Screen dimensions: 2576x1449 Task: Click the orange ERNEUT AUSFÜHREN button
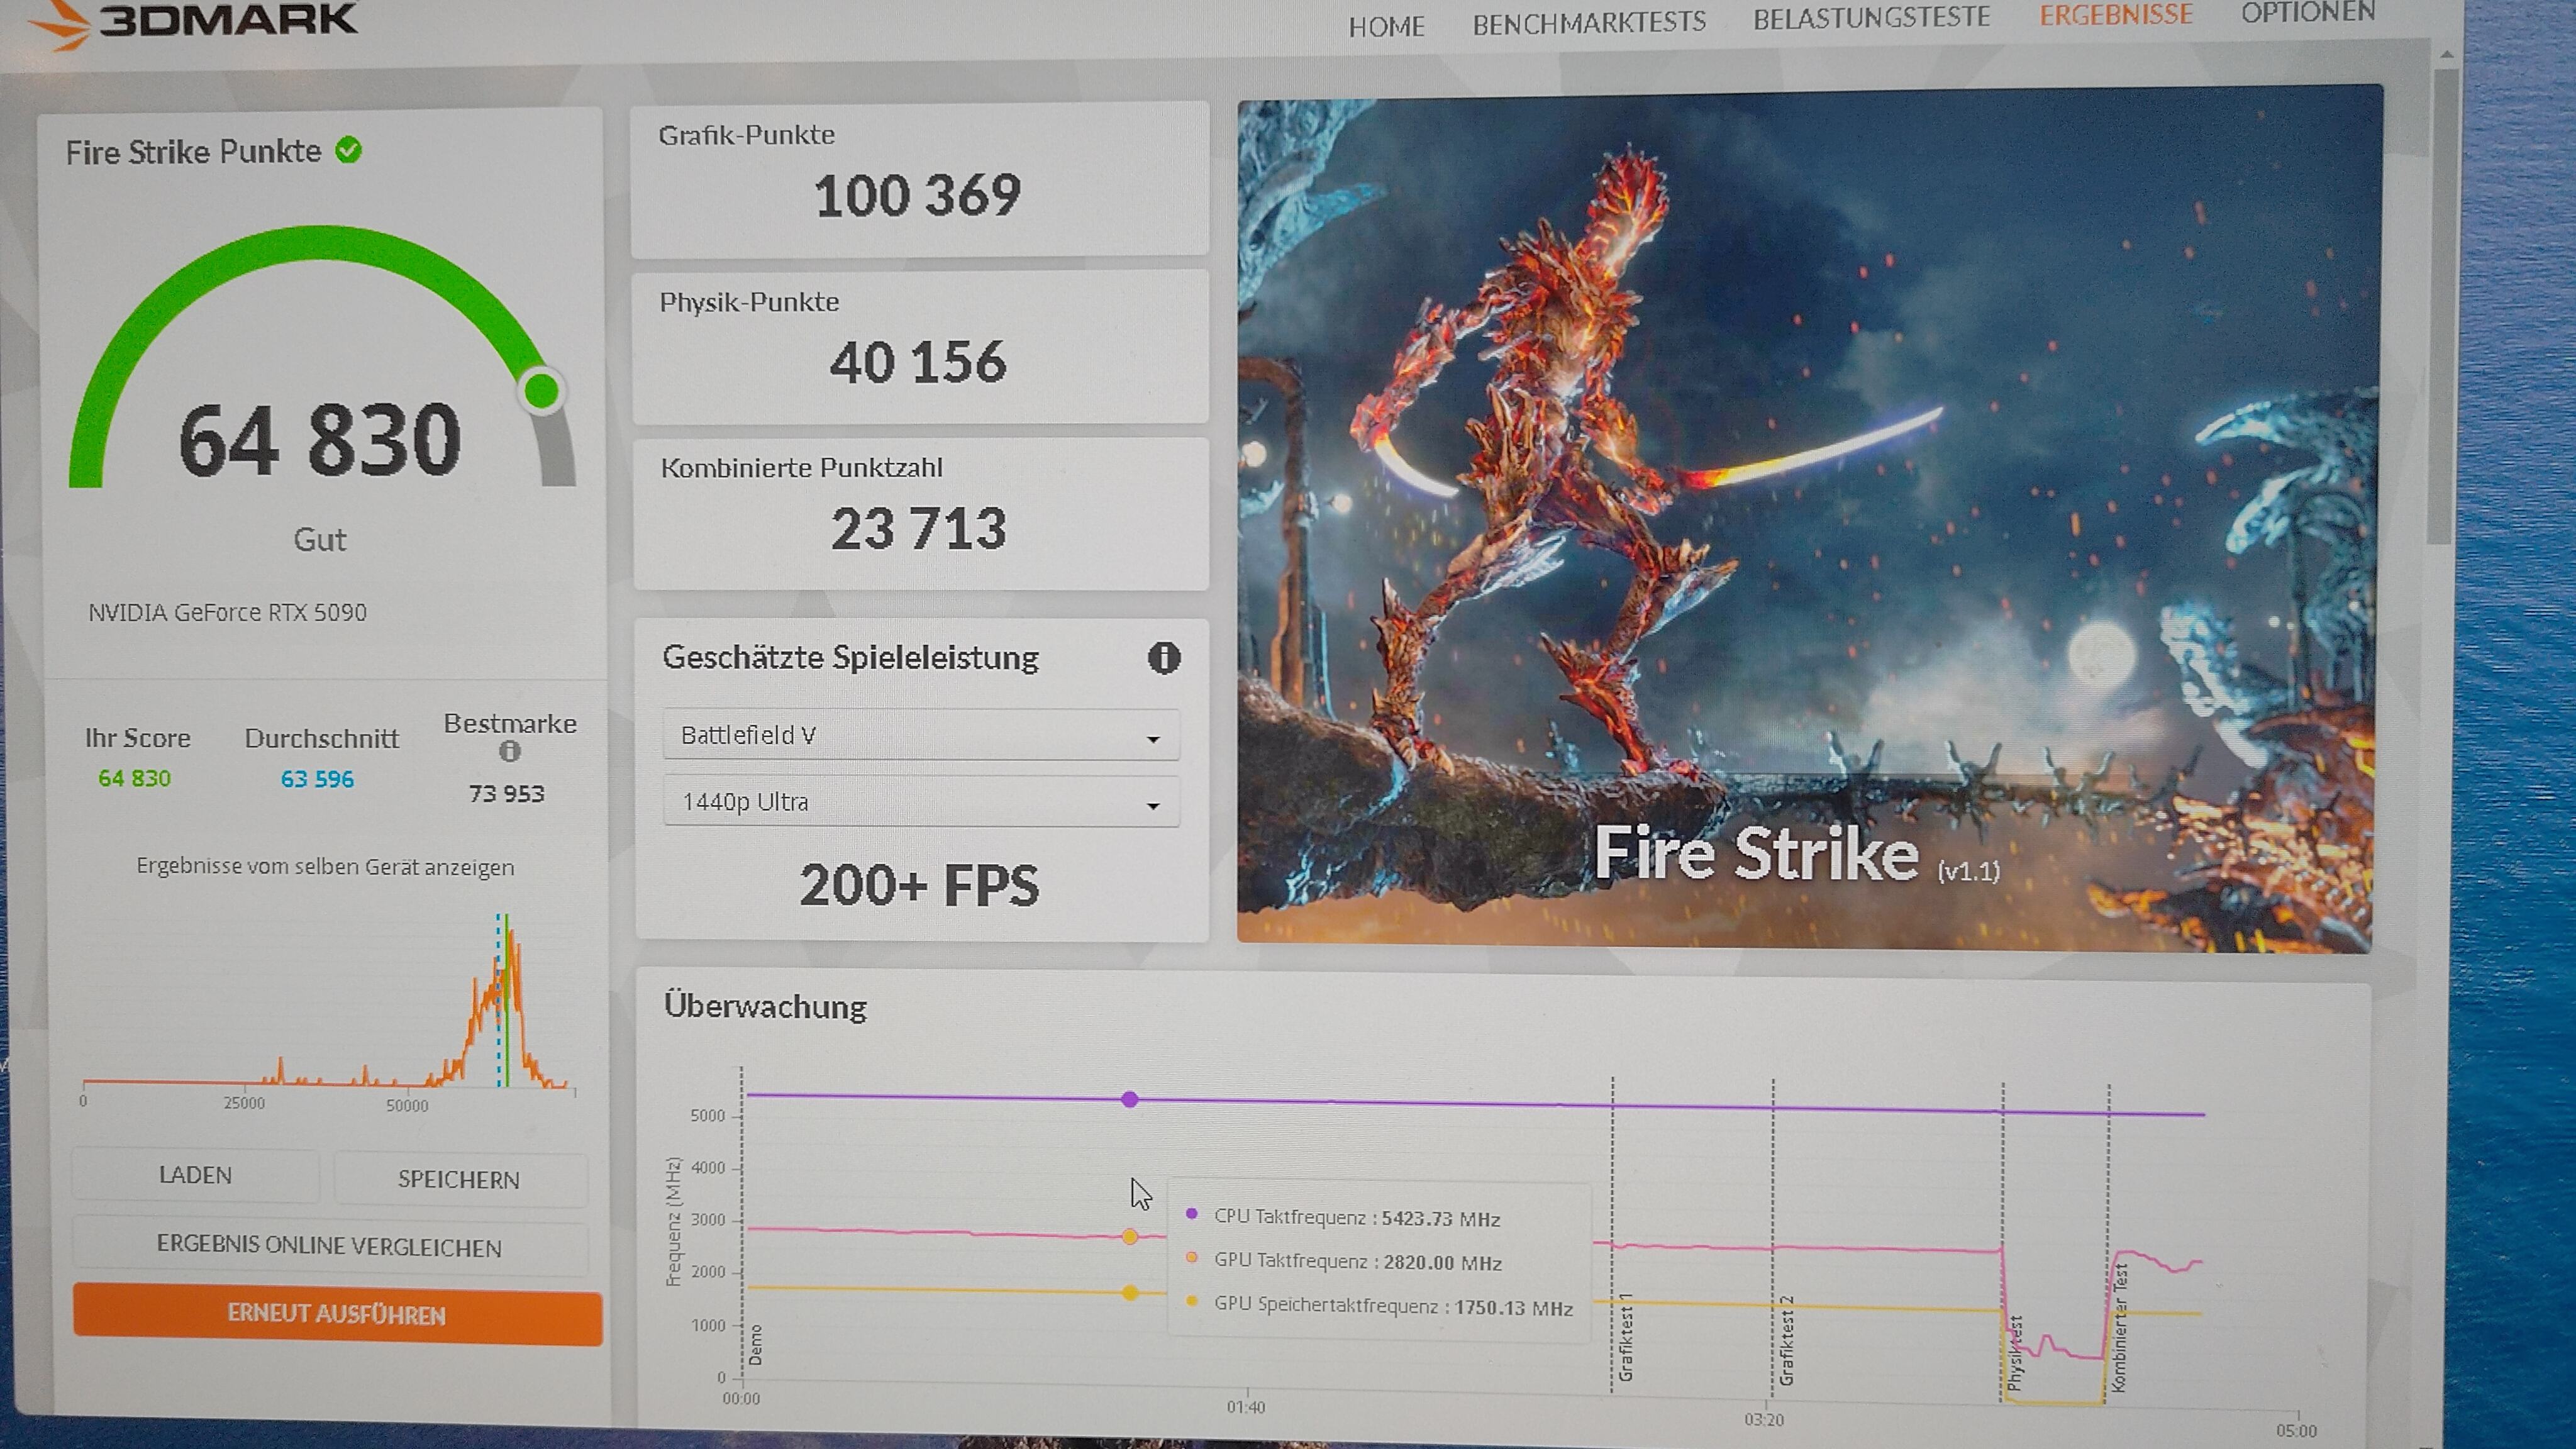point(337,1314)
